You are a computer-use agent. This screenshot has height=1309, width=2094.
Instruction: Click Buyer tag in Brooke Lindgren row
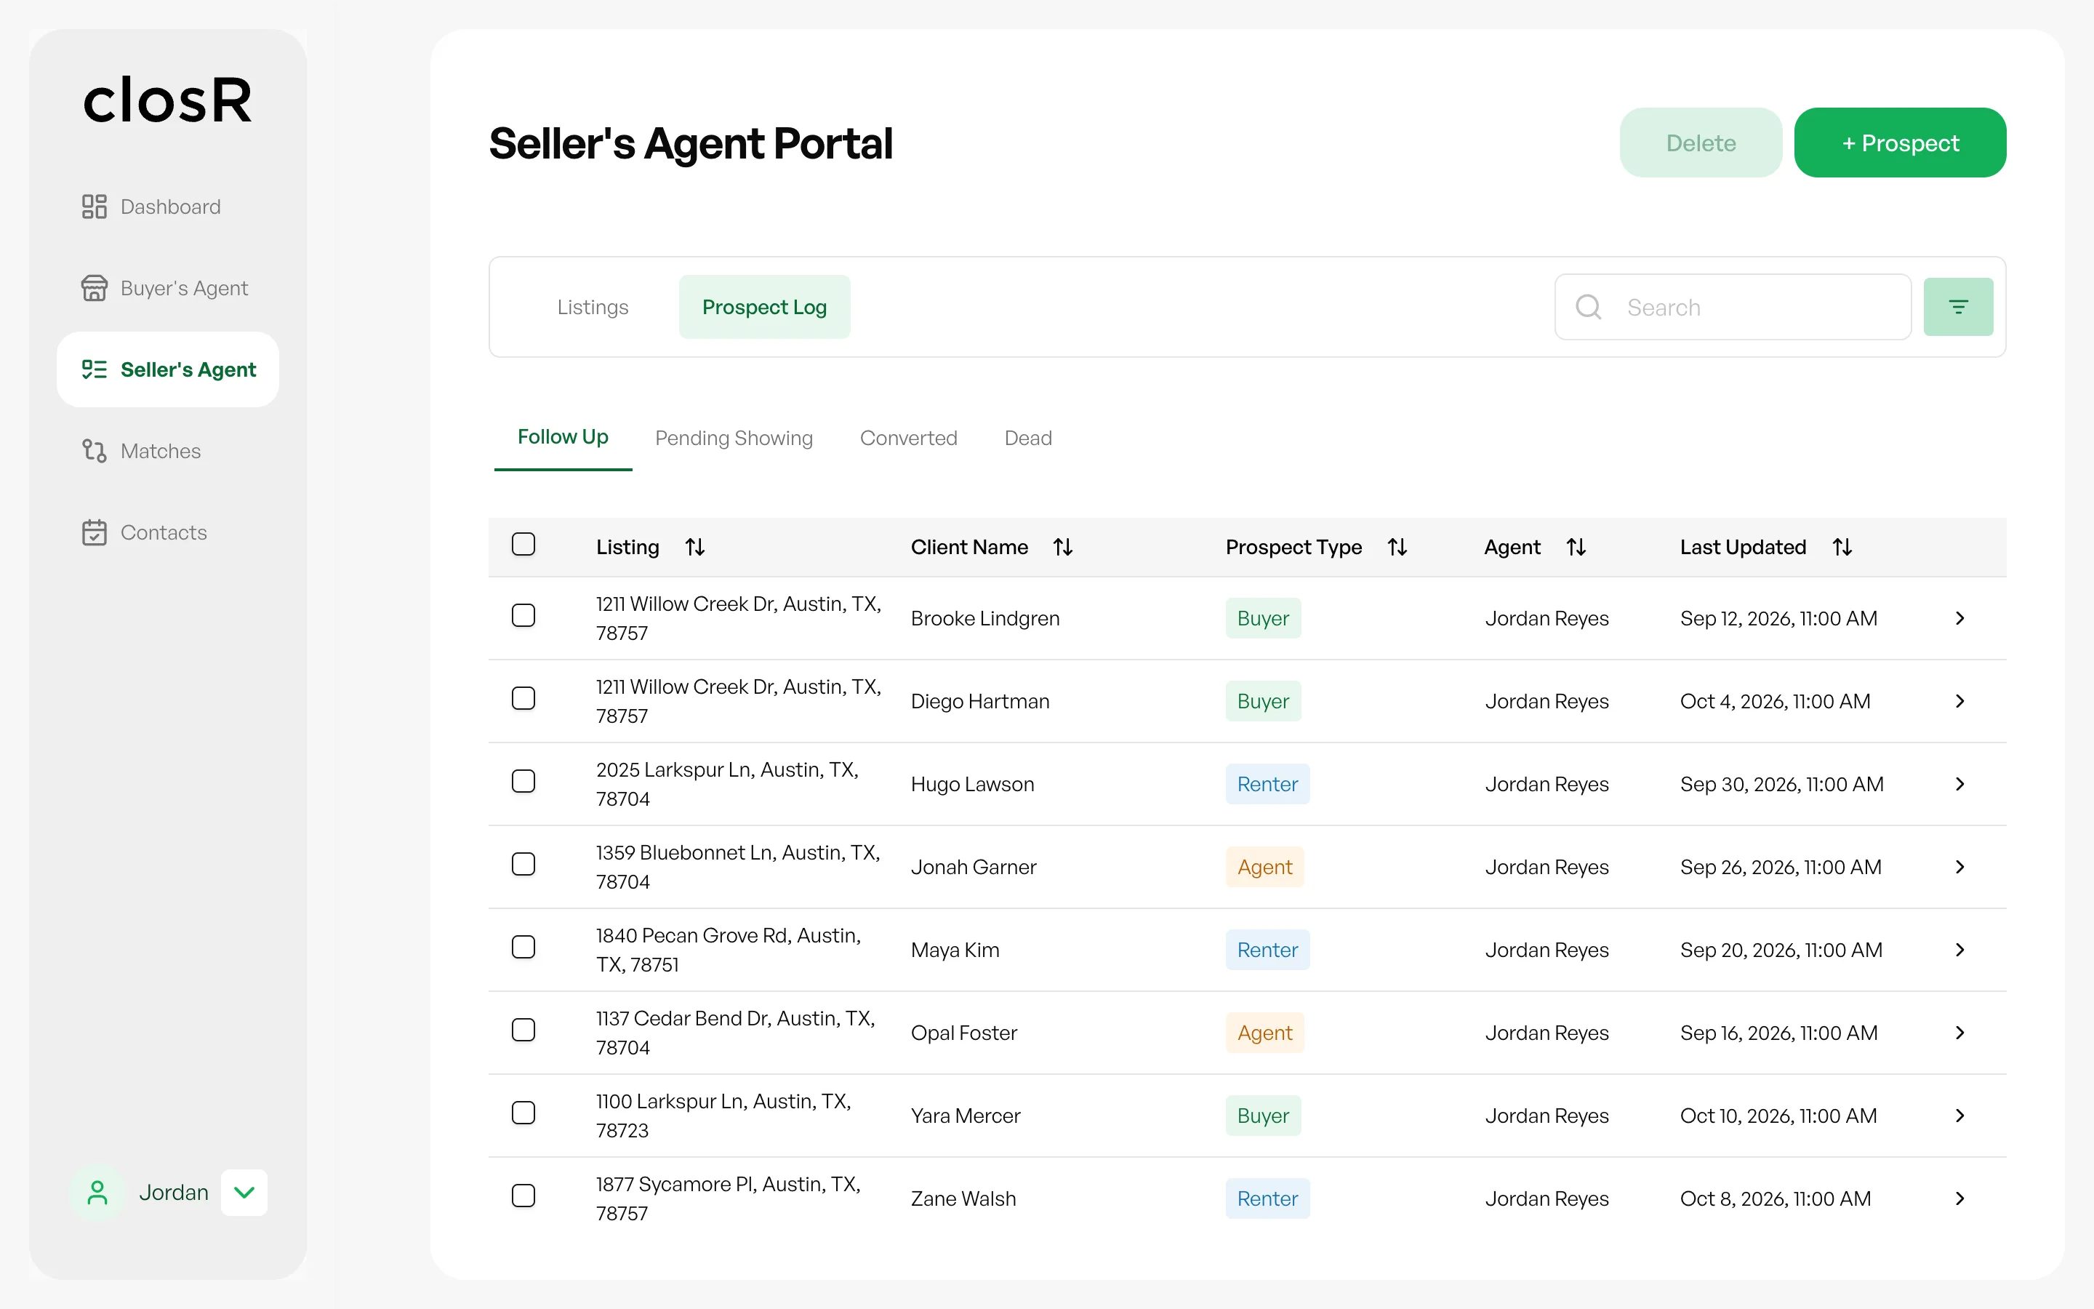(x=1264, y=618)
